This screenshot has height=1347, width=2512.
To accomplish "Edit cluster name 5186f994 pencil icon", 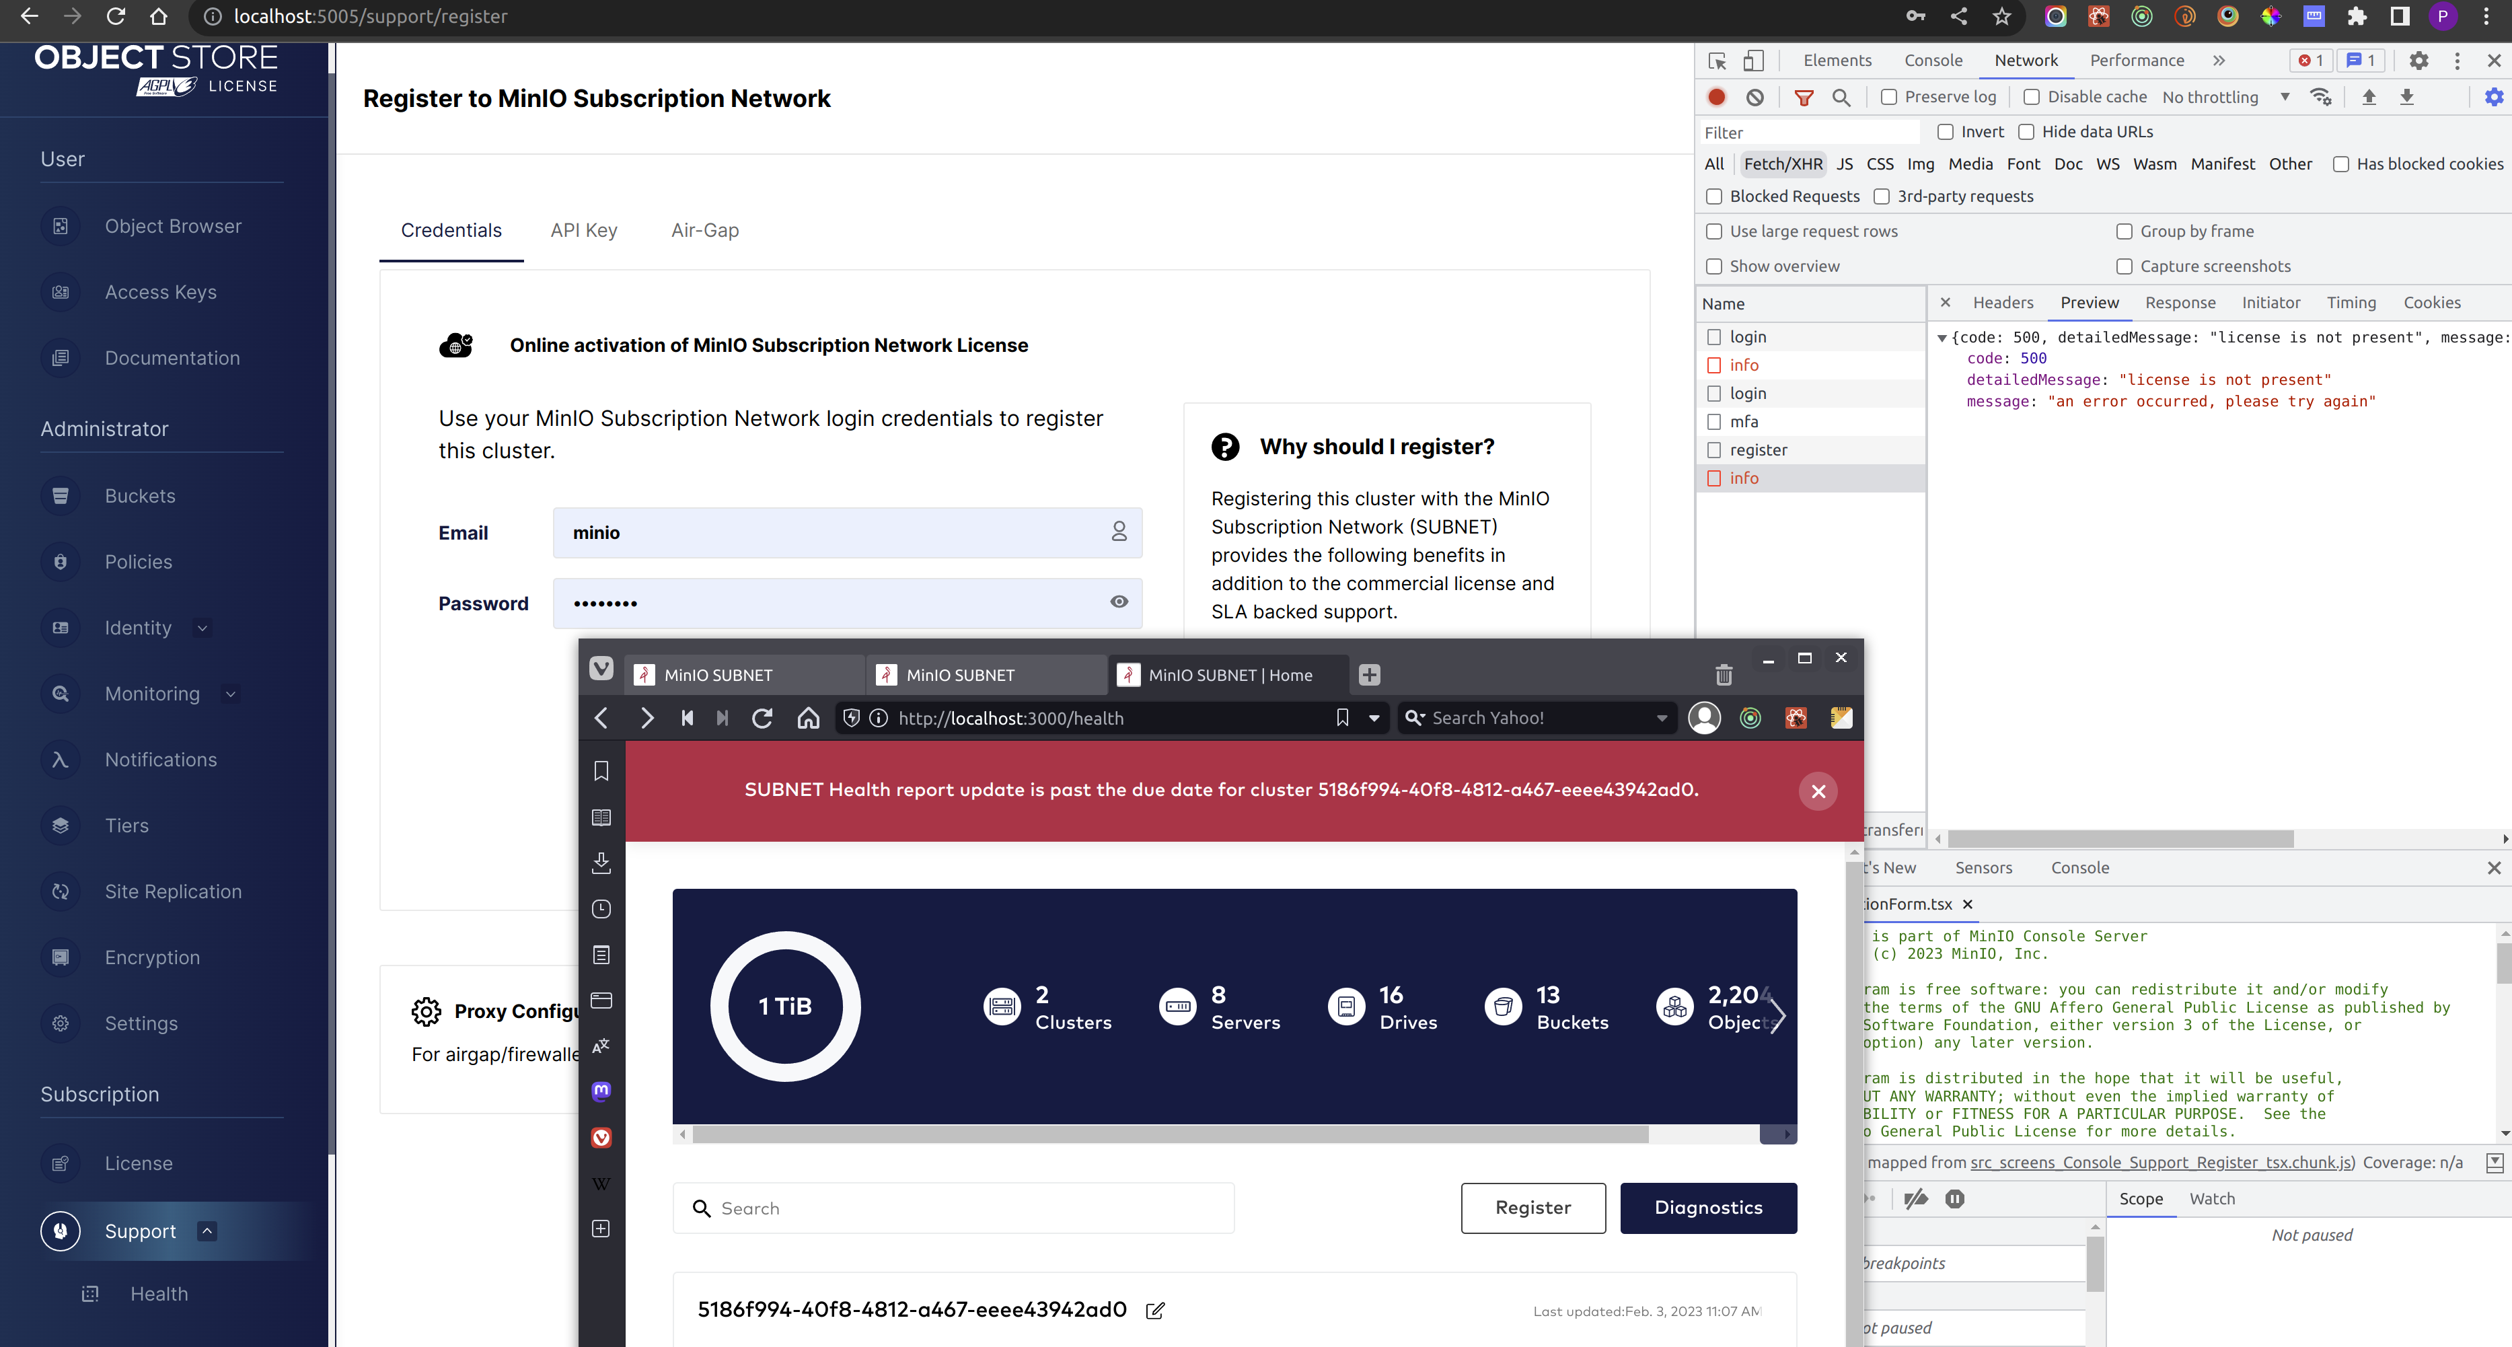I will pos(1154,1310).
